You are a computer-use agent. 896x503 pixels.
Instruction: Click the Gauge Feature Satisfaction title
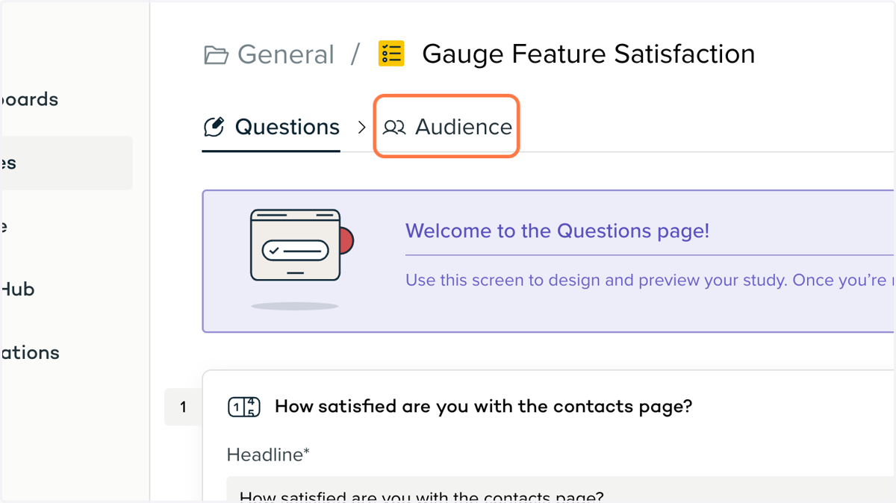pyautogui.click(x=588, y=54)
